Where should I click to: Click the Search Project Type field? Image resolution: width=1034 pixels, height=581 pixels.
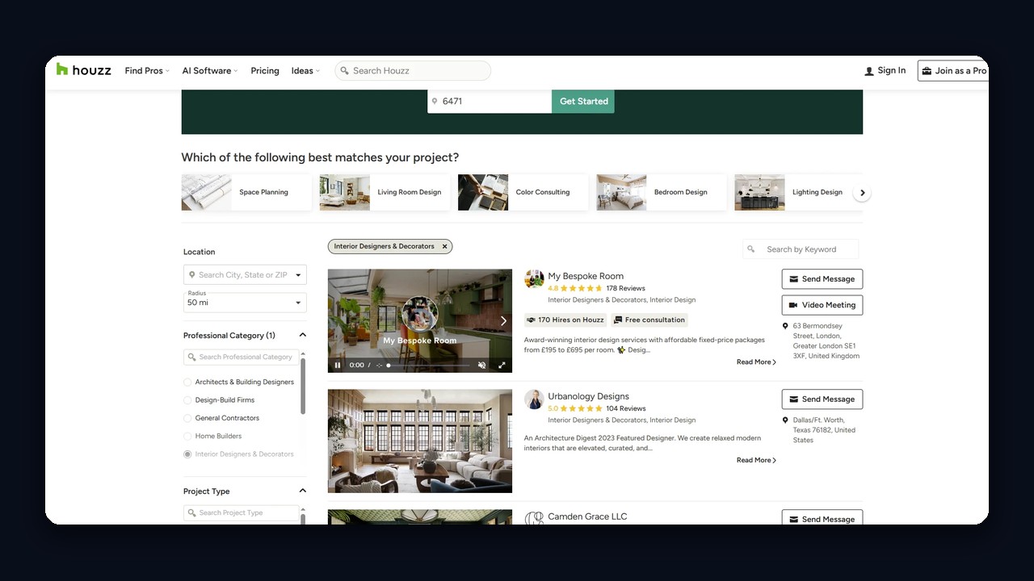point(242,512)
